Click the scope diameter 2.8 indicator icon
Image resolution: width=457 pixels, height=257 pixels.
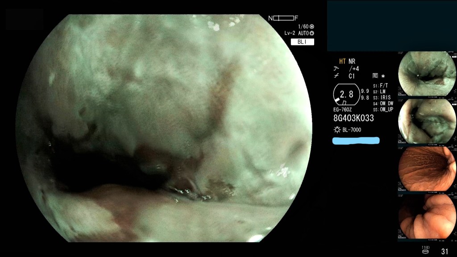click(346, 94)
